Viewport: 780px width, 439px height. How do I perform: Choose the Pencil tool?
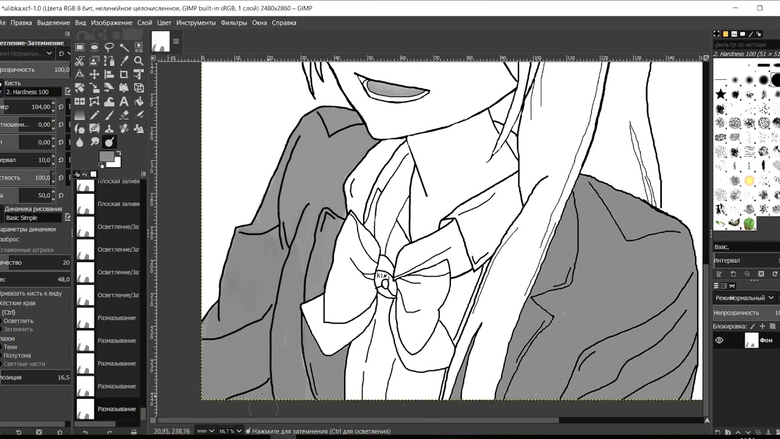94,115
